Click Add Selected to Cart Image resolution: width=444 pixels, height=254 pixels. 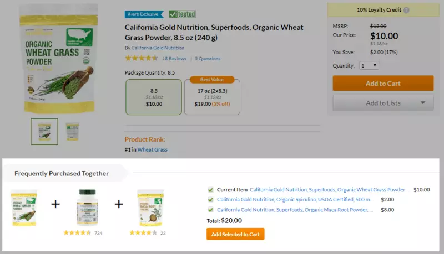pos(235,234)
